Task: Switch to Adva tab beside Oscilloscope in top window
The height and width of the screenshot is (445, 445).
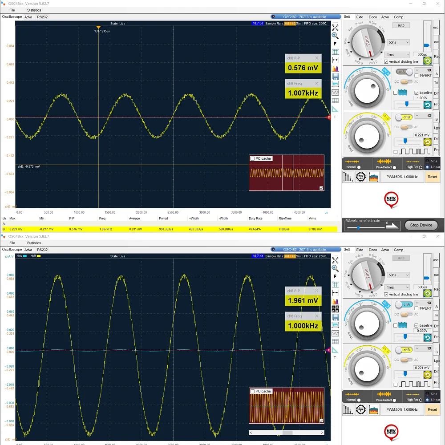Action: (28, 17)
